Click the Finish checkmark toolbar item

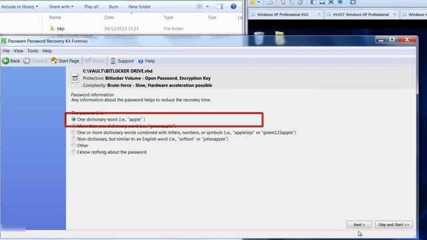[95, 61]
